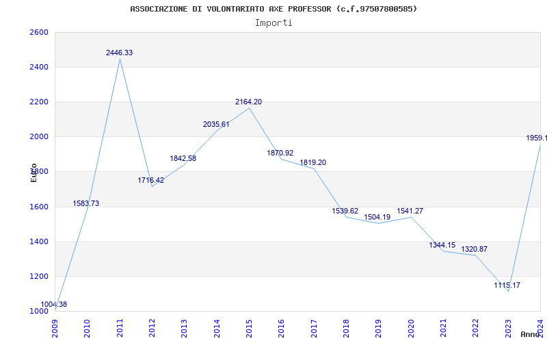Viewport: 547px width, 341px height.
Task: Select the 1344.15 data label
Action: coord(442,245)
